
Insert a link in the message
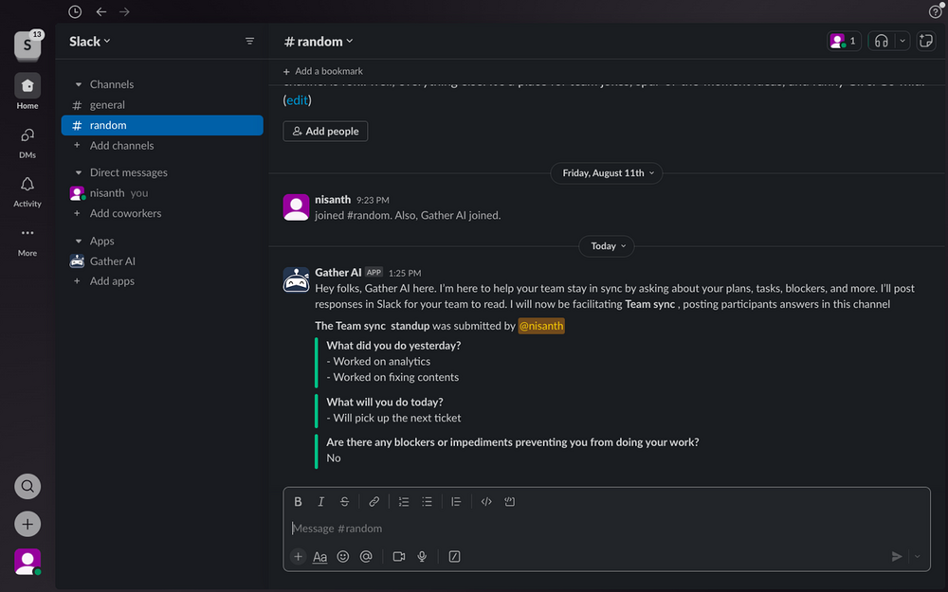point(374,501)
